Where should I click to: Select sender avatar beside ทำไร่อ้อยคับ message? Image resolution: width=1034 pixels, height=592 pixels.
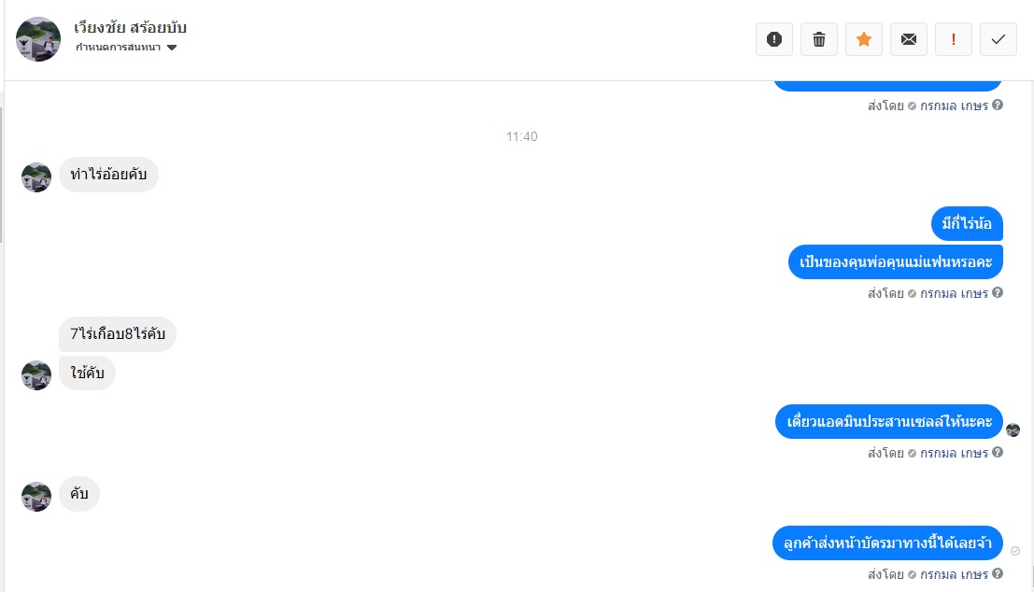point(36,178)
